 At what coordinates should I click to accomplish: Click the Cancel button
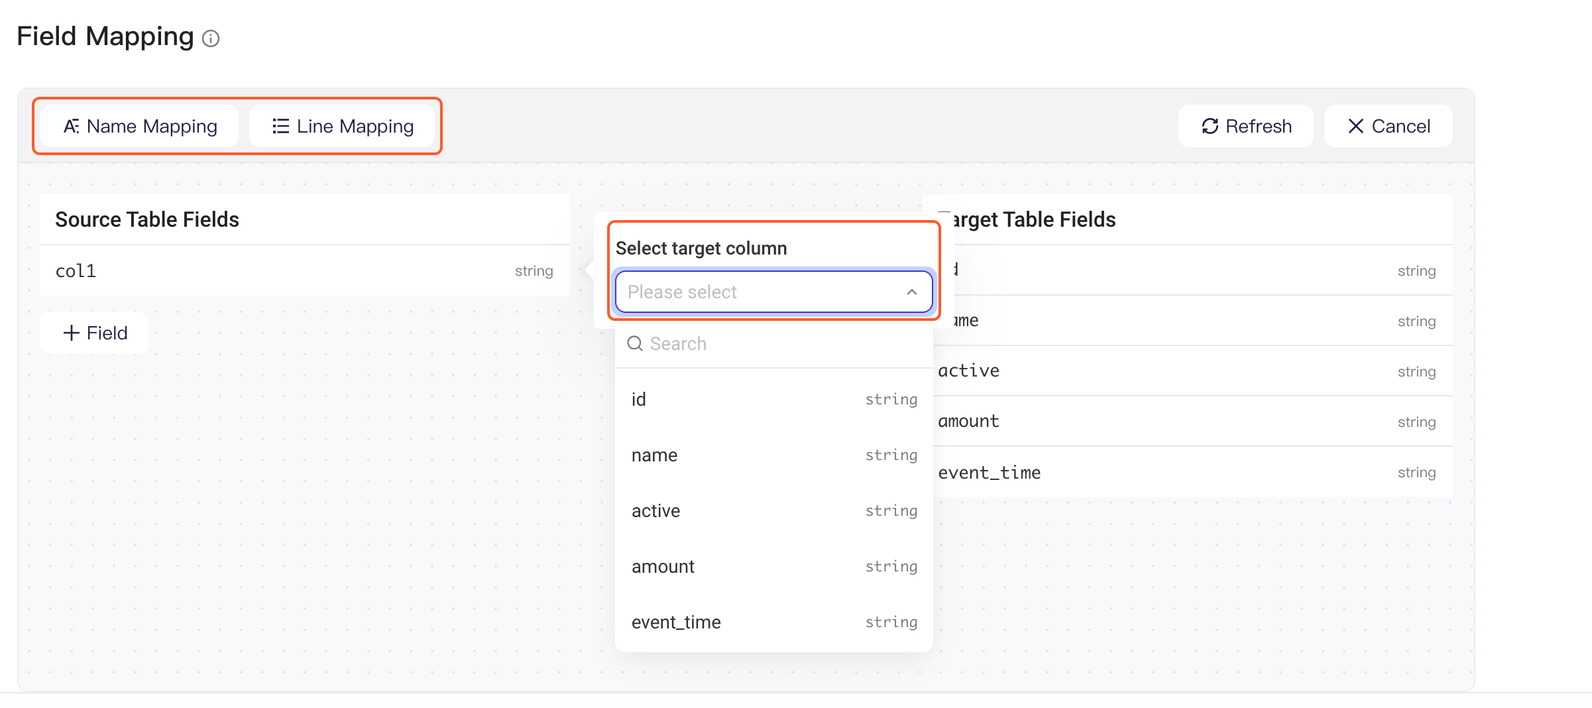point(1389,126)
